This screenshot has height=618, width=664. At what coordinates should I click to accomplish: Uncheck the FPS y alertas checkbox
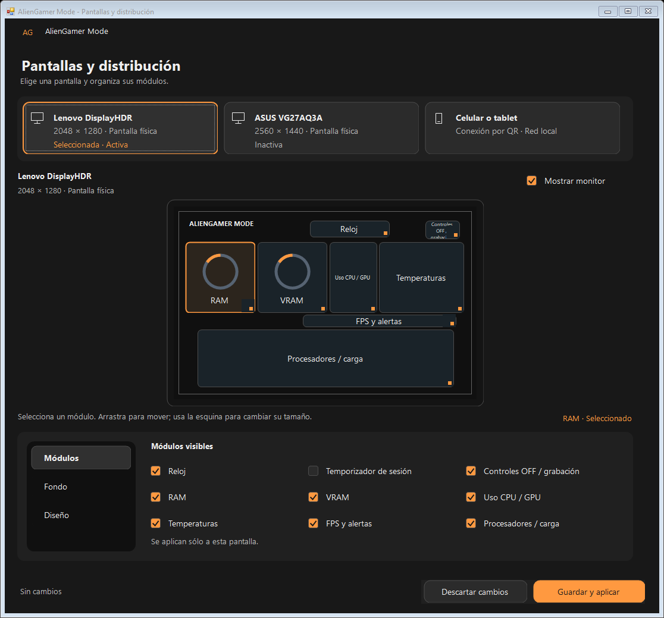(314, 523)
